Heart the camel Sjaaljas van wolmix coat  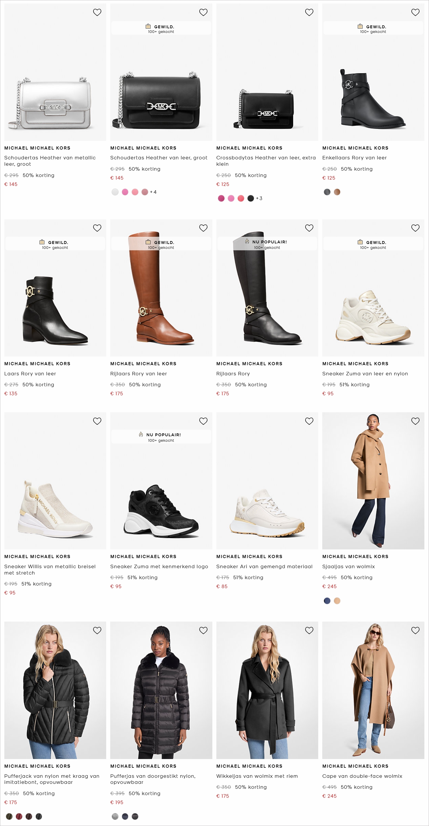[x=415, y=421]
